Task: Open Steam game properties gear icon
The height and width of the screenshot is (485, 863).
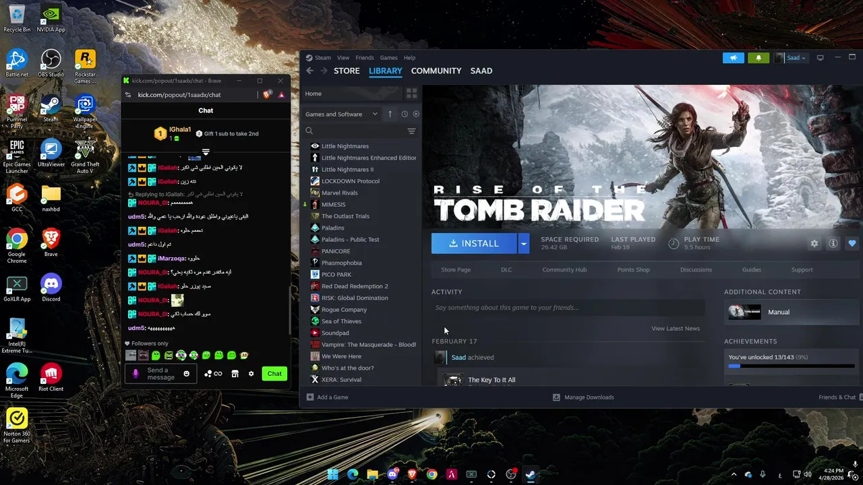Action: (x=814, y=243)
